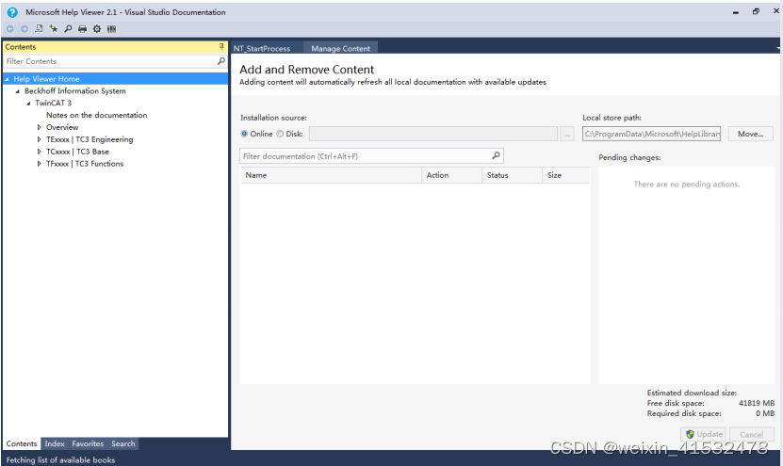783x466 pixels.
Task: Click the Manage Content books icon
Action: click(111, 29)
